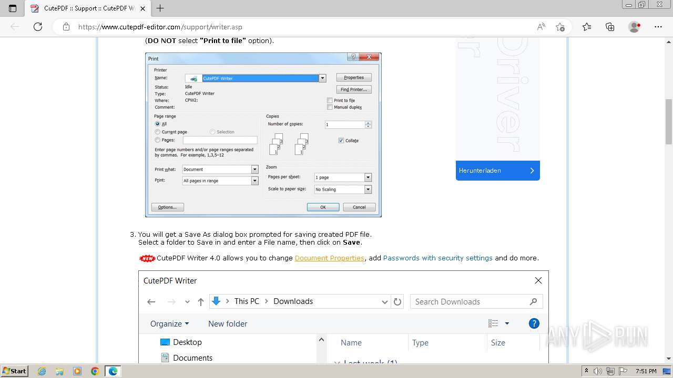Select the Pages radio option

tap(158, 140)
